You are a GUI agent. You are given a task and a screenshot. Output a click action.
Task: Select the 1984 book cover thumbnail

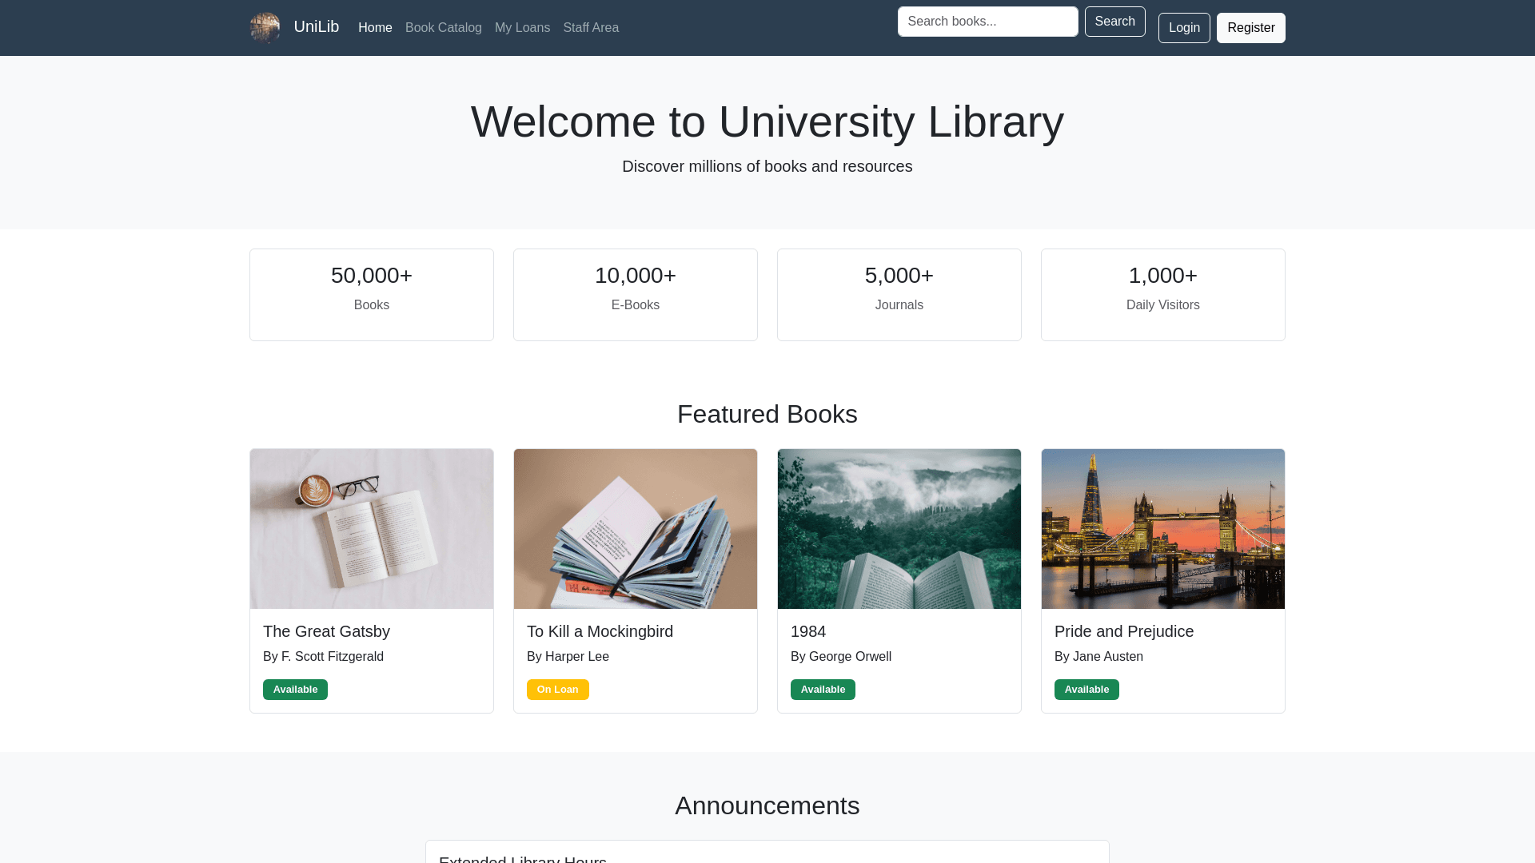899,529
